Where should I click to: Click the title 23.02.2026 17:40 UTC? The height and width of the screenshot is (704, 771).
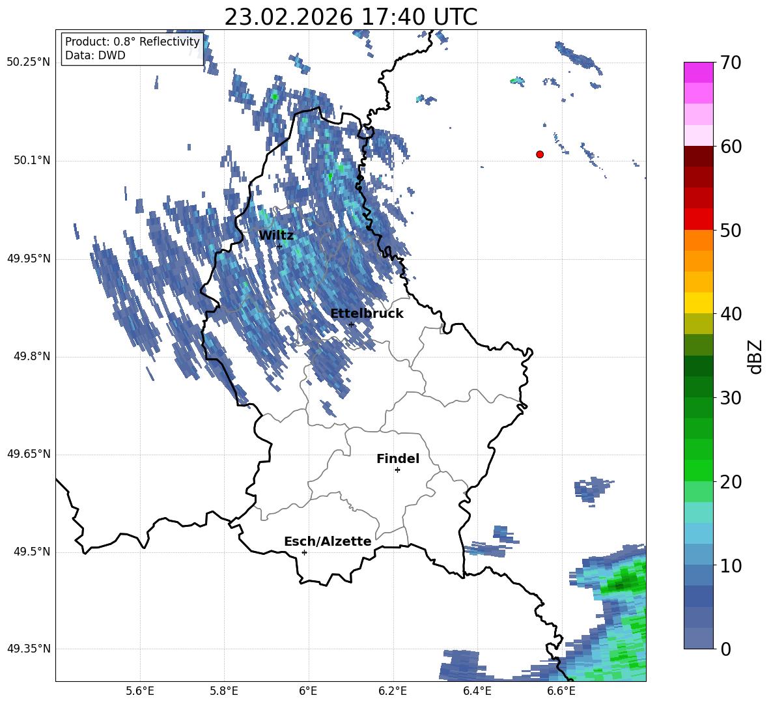(x=350, y=17)
